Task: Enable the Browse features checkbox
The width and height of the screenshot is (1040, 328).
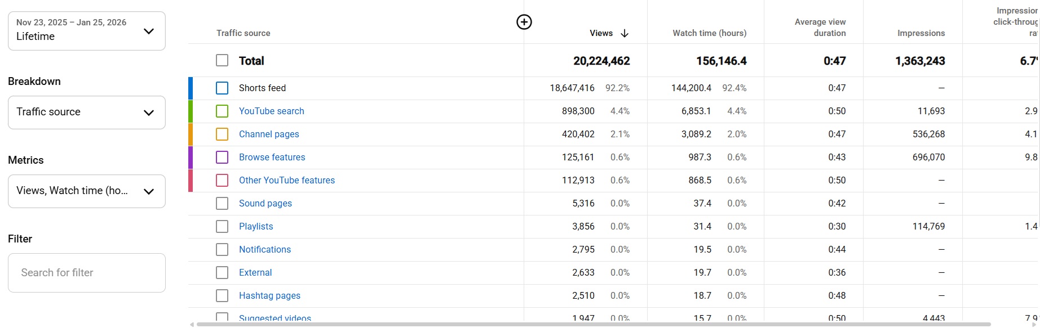Action: pos(222,158)
